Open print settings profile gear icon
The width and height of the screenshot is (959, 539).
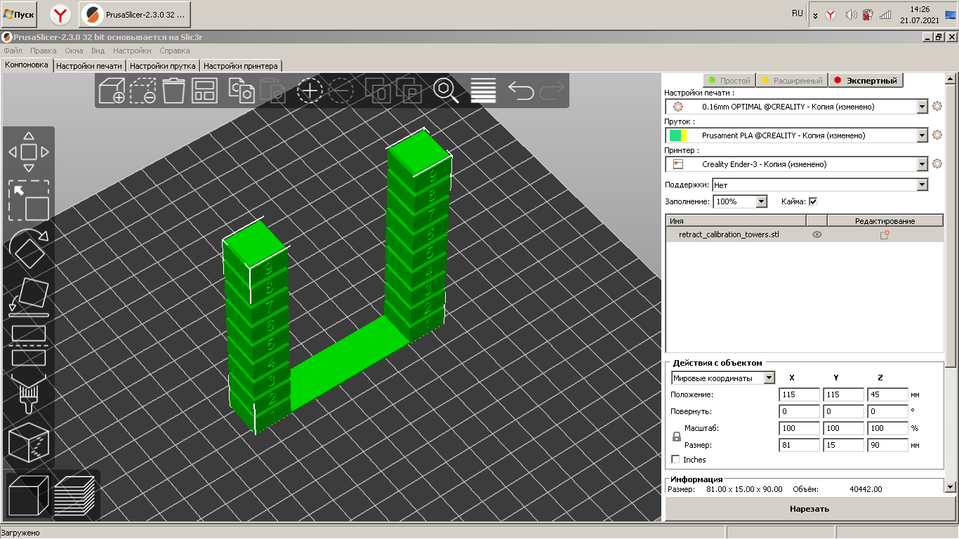click(x=937, y=107)
